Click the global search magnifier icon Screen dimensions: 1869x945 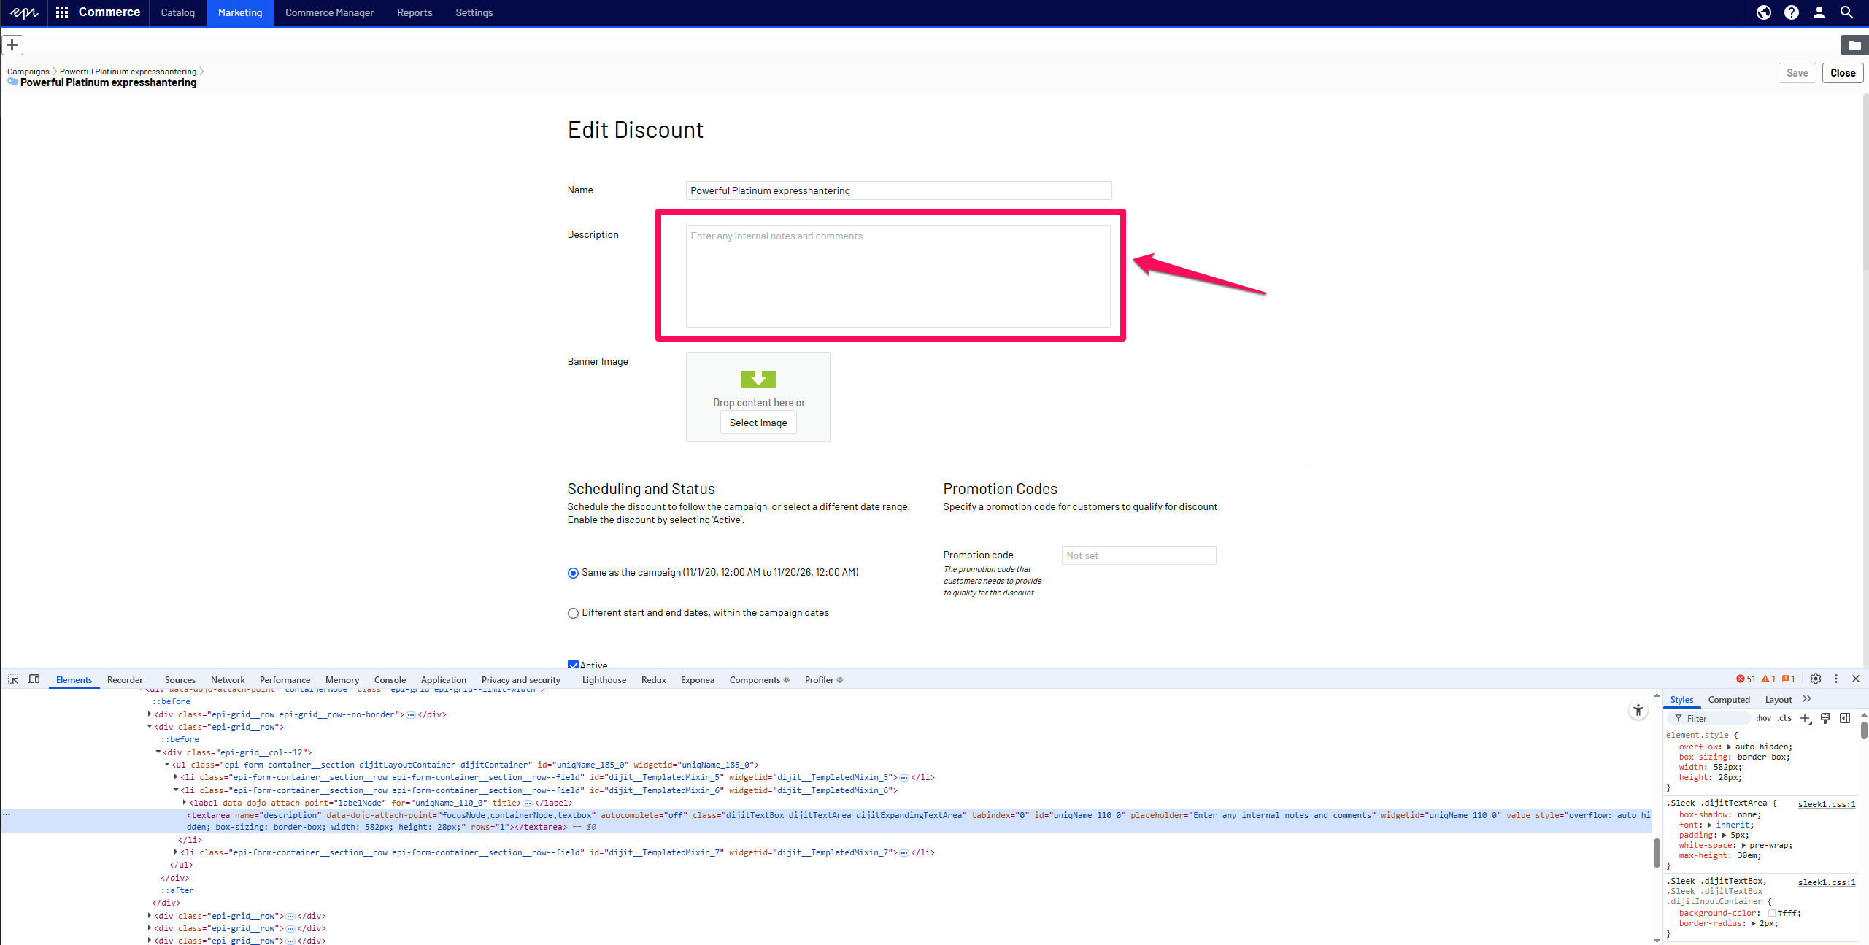(x=1846, y=12)
